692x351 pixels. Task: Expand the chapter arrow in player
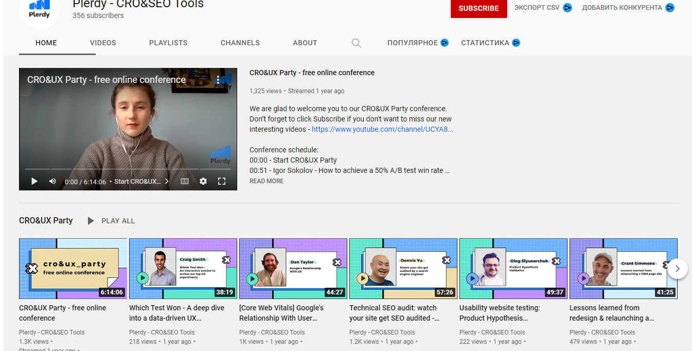[167, 181]
